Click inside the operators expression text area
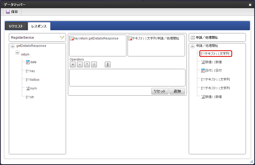Image resolution: width=255 pixels, height=165 pixels. tap(127, 78)
